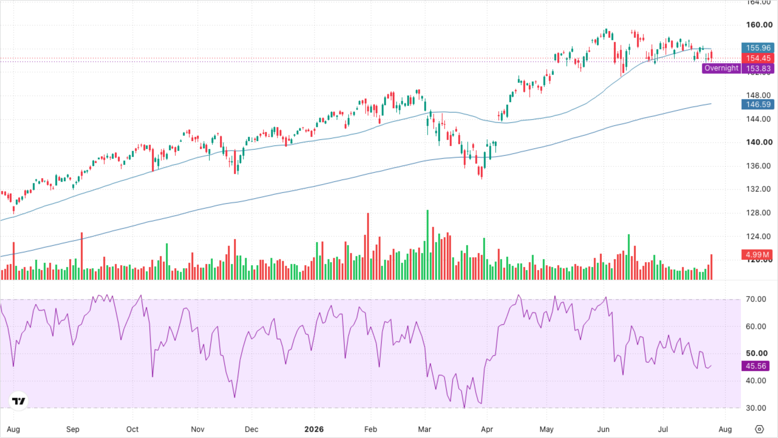Click the tall red volume bar before February
This screenshot has height=438, width=778.
point(368,246)
